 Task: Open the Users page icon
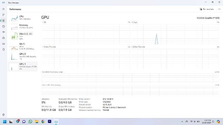(x=3, y=38)
